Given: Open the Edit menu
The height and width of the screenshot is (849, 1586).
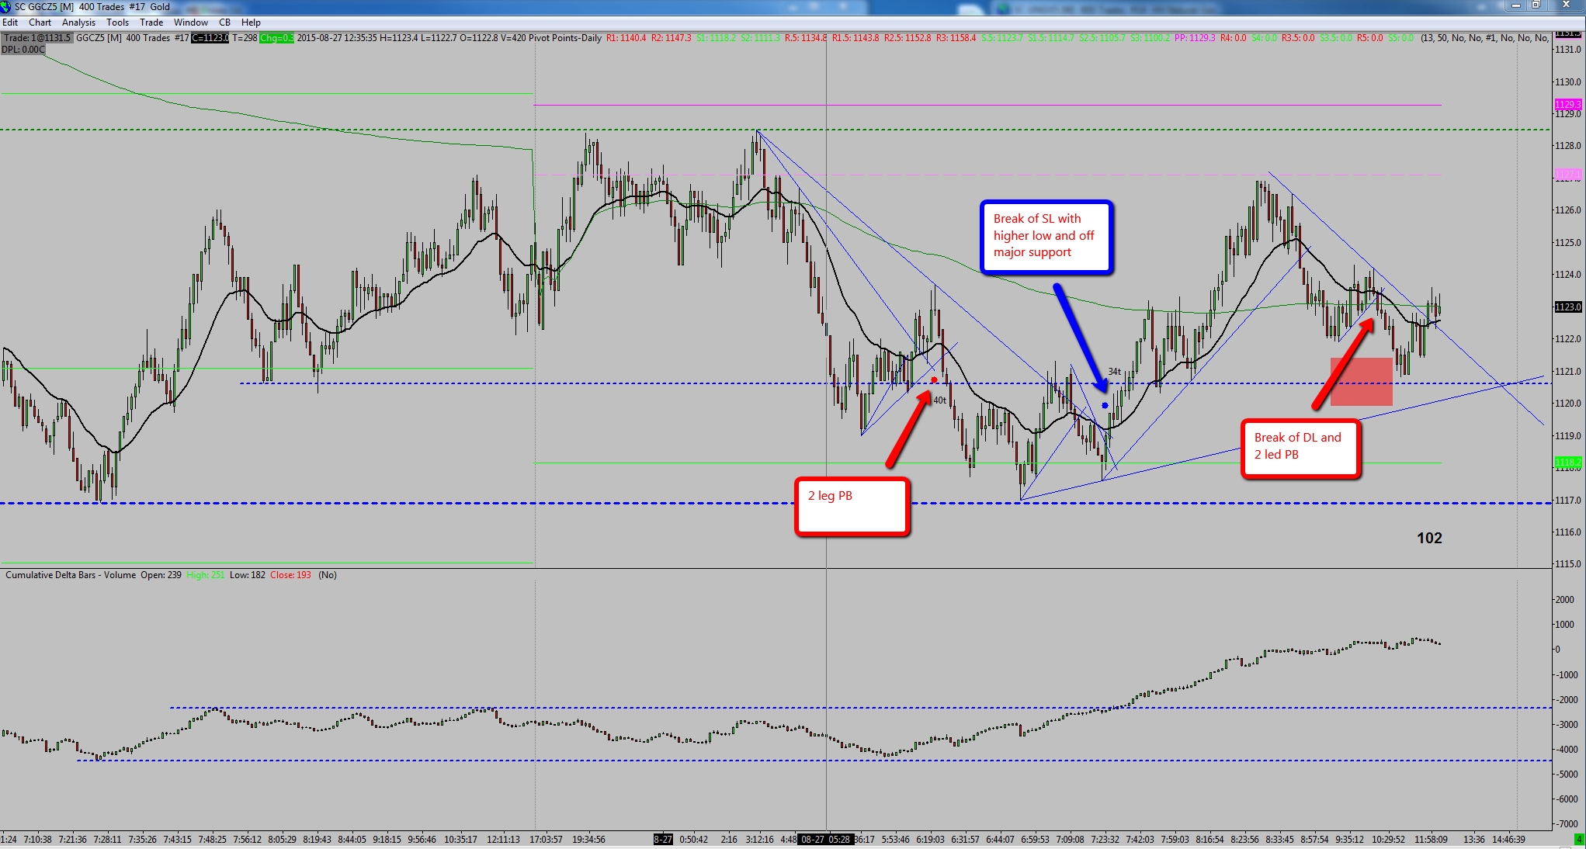Looking at the screenshot, I should pyautogui.click(x=10, y=23).
